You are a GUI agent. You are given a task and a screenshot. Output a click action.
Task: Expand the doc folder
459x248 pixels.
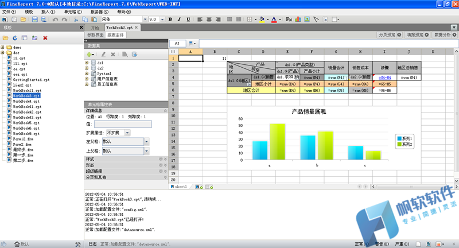[x=2, y=53]
